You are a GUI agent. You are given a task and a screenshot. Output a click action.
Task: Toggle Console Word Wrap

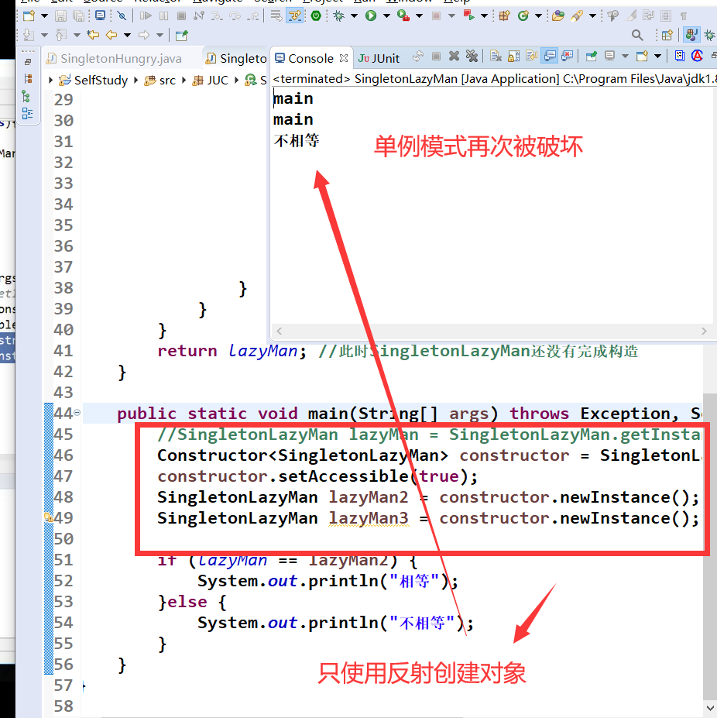coord(532,56)
